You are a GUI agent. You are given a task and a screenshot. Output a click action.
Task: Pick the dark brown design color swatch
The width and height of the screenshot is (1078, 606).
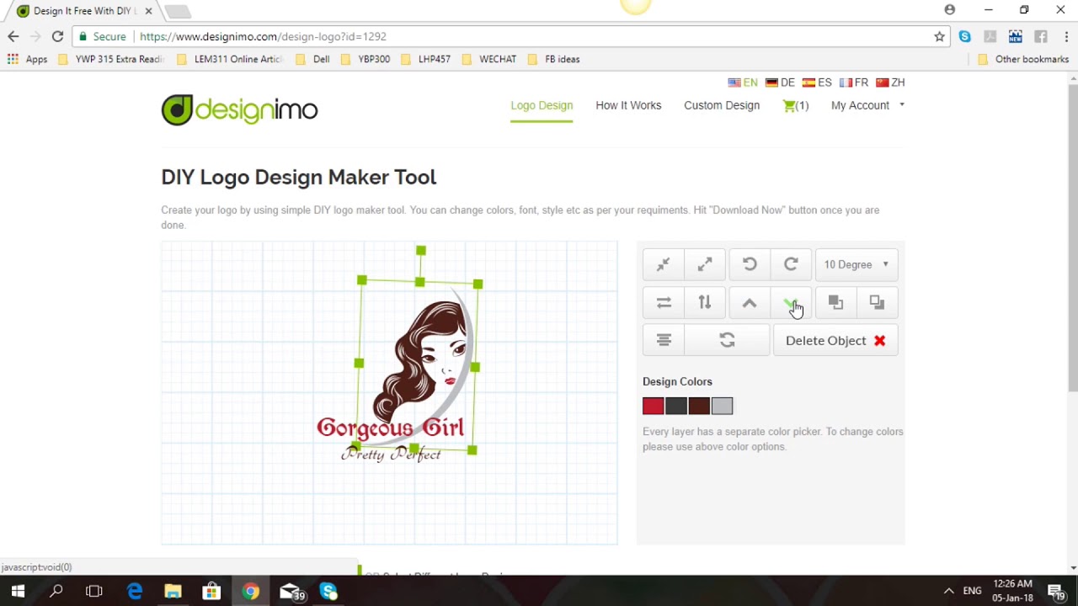pos(699,407)
